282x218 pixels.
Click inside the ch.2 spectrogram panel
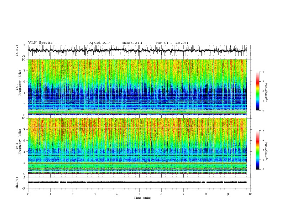(137, 146)
